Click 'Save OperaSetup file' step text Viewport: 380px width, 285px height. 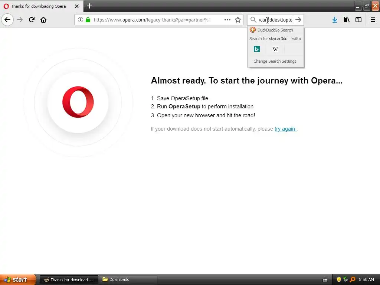183,98
